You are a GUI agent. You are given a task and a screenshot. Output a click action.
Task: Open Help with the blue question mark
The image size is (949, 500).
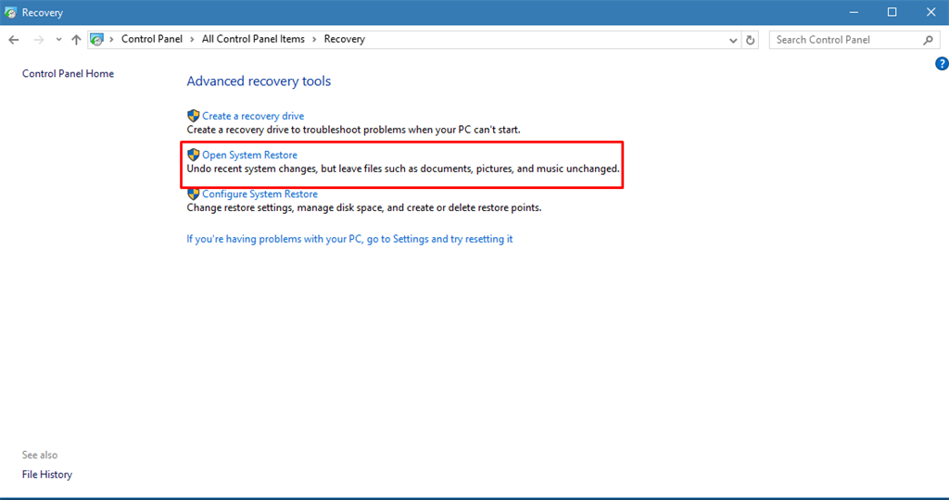(942, 64)
